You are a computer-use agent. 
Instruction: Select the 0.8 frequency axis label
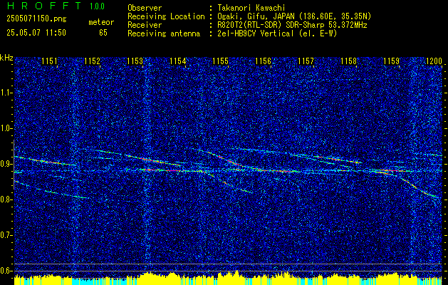[x=6, y=199]
